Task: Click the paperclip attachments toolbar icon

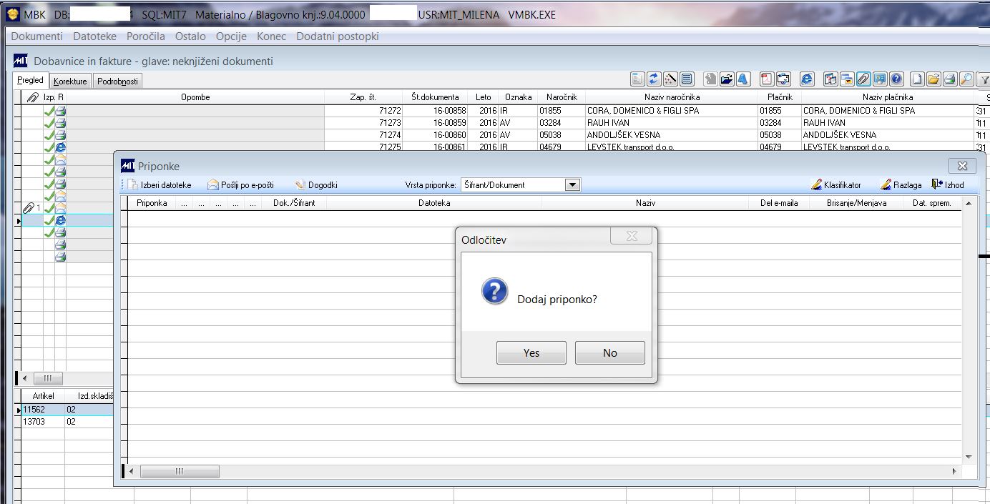Action: (x=863, y=79)
